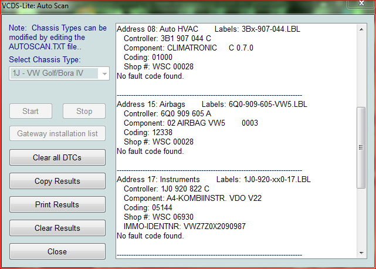
Task: Copy Results to clipboard
Action: 57,181
